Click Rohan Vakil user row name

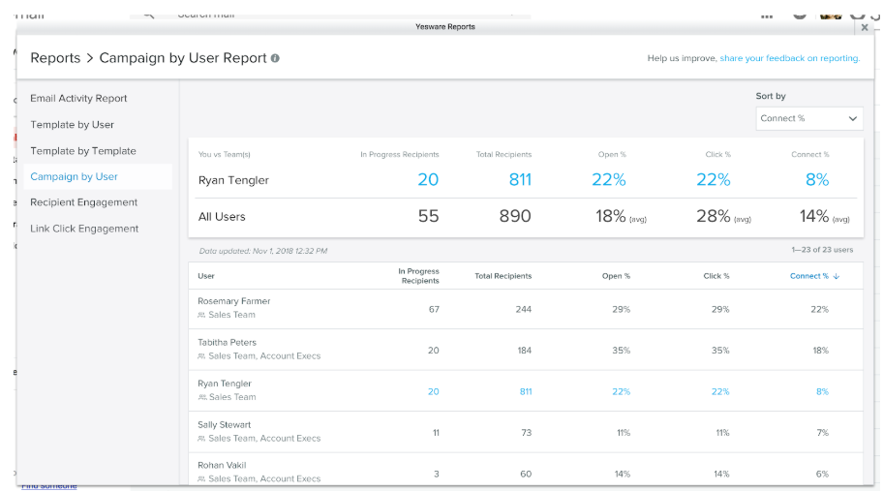[222, 465]
